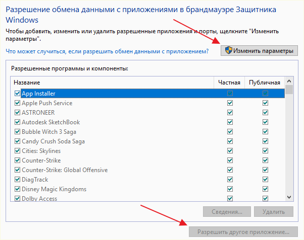
Task: Click the list scrollbar thumb
Action: (289, 90)
